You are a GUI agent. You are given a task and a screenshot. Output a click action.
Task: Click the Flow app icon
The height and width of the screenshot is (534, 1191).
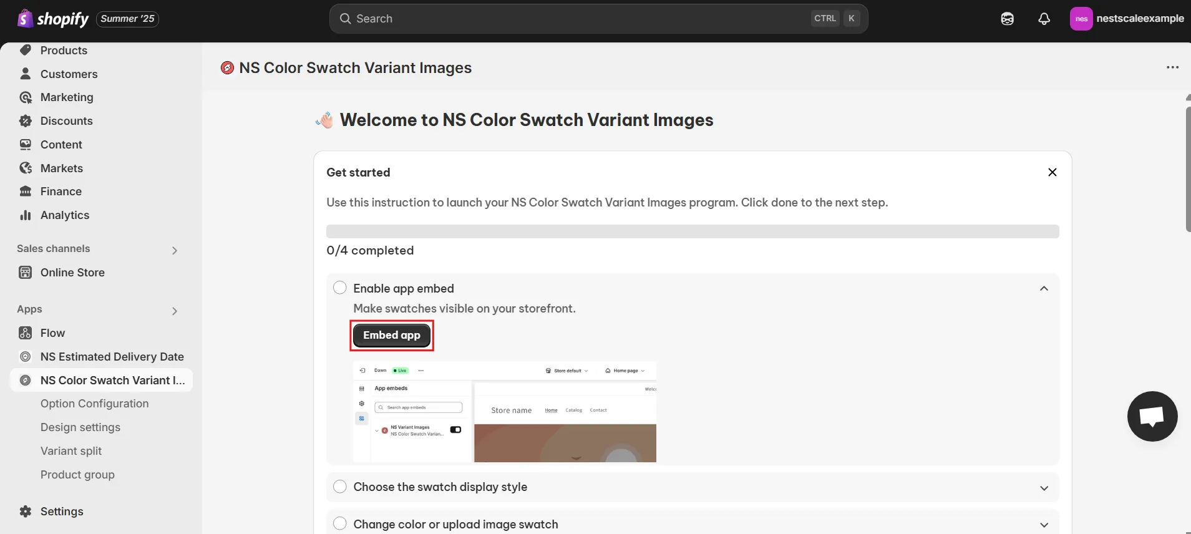point(26,333)
